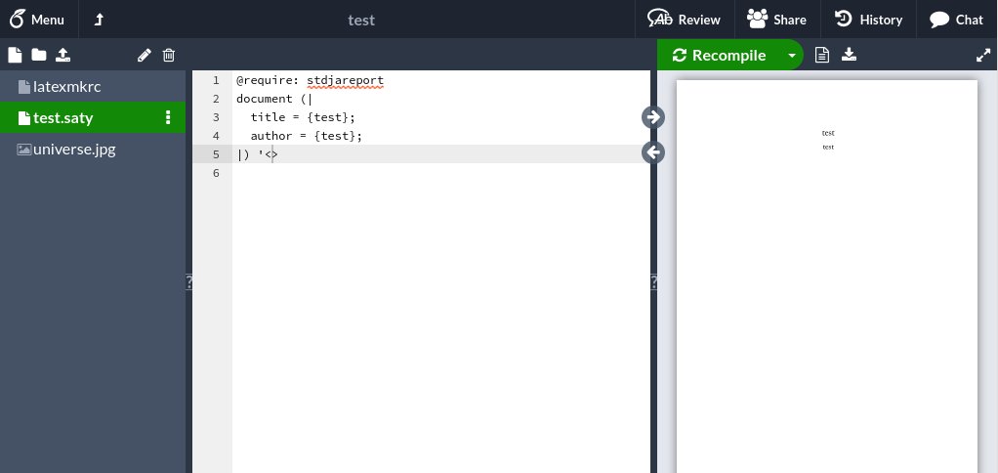Create a new folder in the file tree
Screen dimensions: 998x473
39,55
